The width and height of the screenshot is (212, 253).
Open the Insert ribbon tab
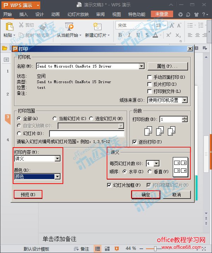point(24,15)
